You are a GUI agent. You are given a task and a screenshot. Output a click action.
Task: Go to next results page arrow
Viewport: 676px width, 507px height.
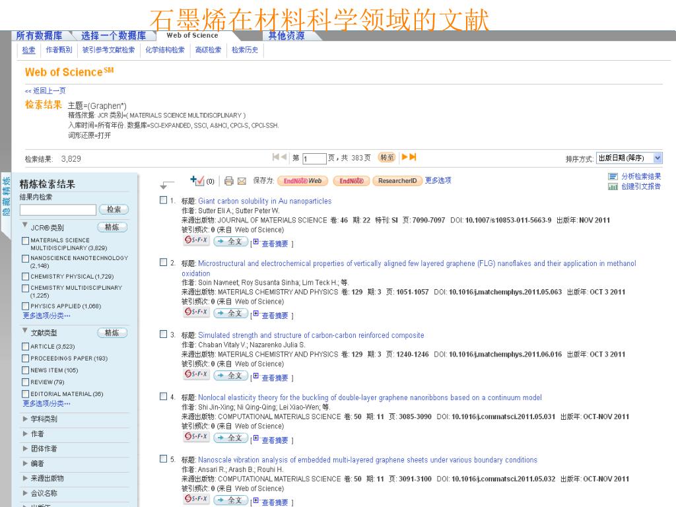click(x=405, y=157)
